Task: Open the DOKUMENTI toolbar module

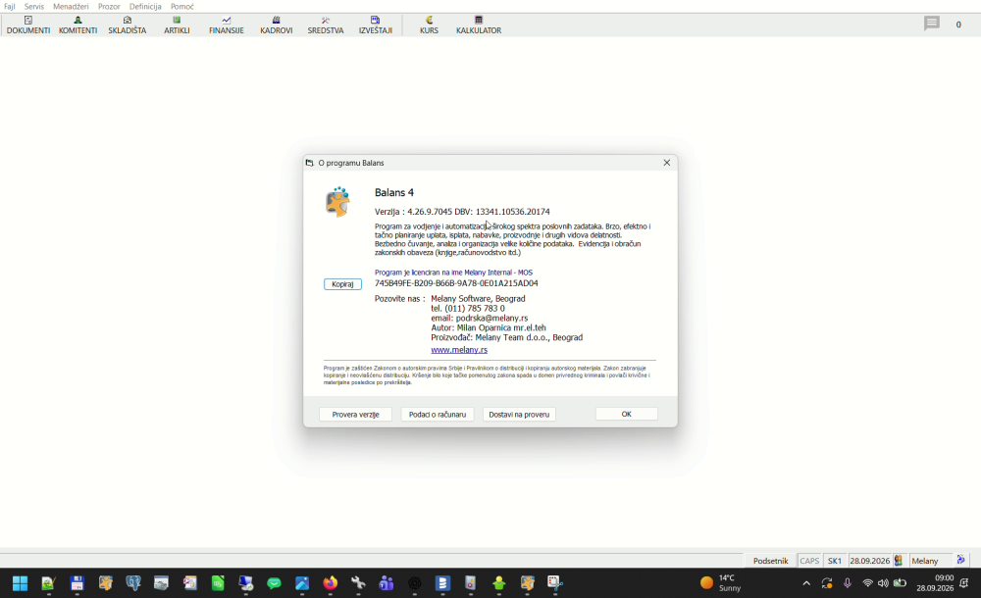Action: (x=28, y=25)
